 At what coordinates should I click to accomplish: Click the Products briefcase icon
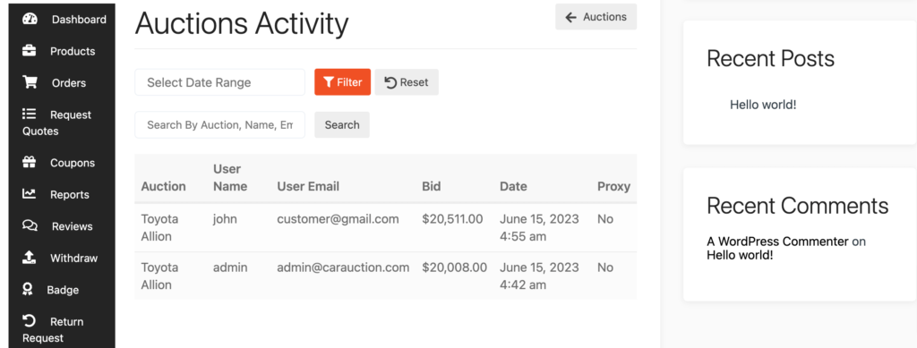pos(30,51)
